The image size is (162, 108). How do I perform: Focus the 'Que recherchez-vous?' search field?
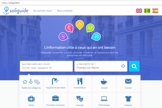click(x=46, y=66)
